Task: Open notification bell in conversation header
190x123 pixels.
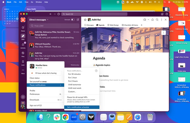Action: click(152, 20)
